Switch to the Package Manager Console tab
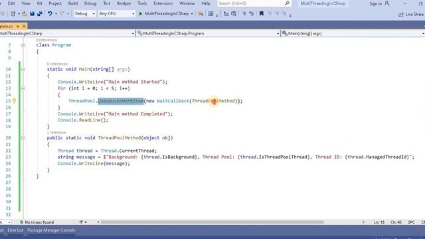 pos(51,230)
